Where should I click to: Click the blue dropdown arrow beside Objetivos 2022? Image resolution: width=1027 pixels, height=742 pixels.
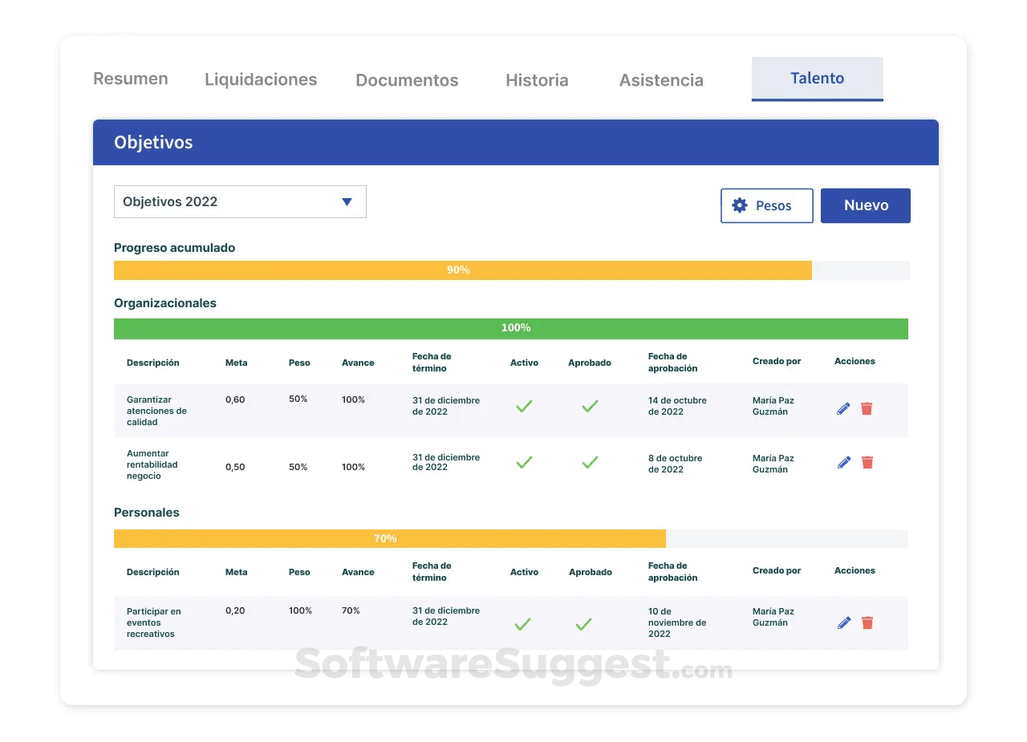[x=347, y=202]
